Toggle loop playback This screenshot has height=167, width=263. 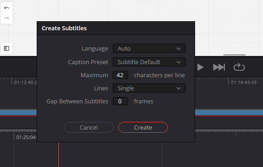click(239, 67)
